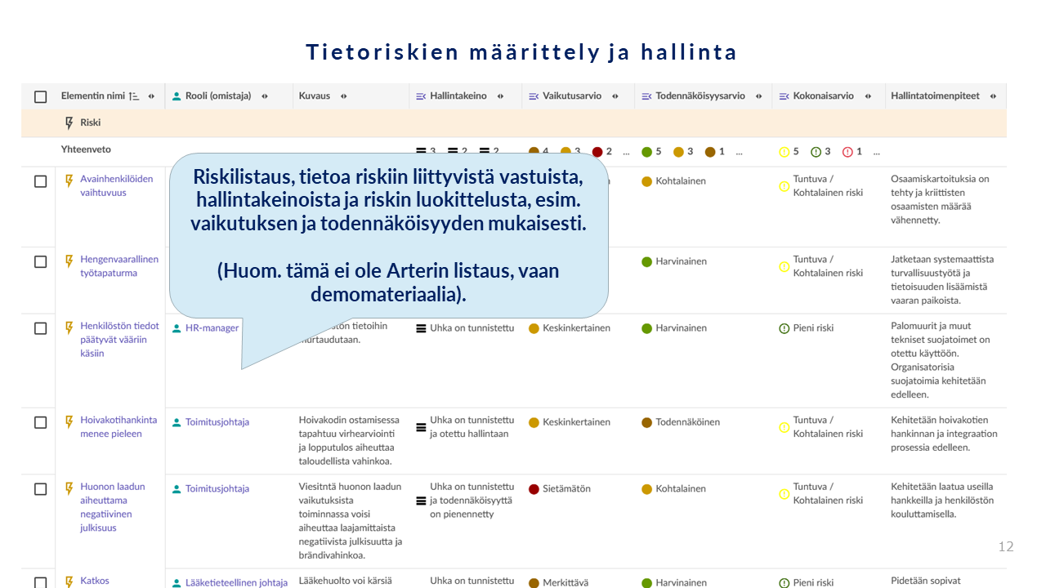
Task: Click the Kuvaus column header
Action: pyautogui.click(x=315, y=96)
